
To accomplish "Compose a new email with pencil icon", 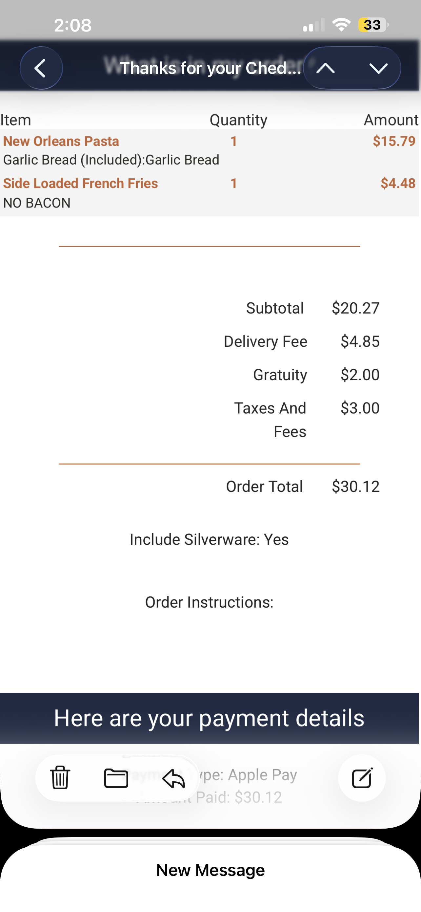I will pos(362,778).
